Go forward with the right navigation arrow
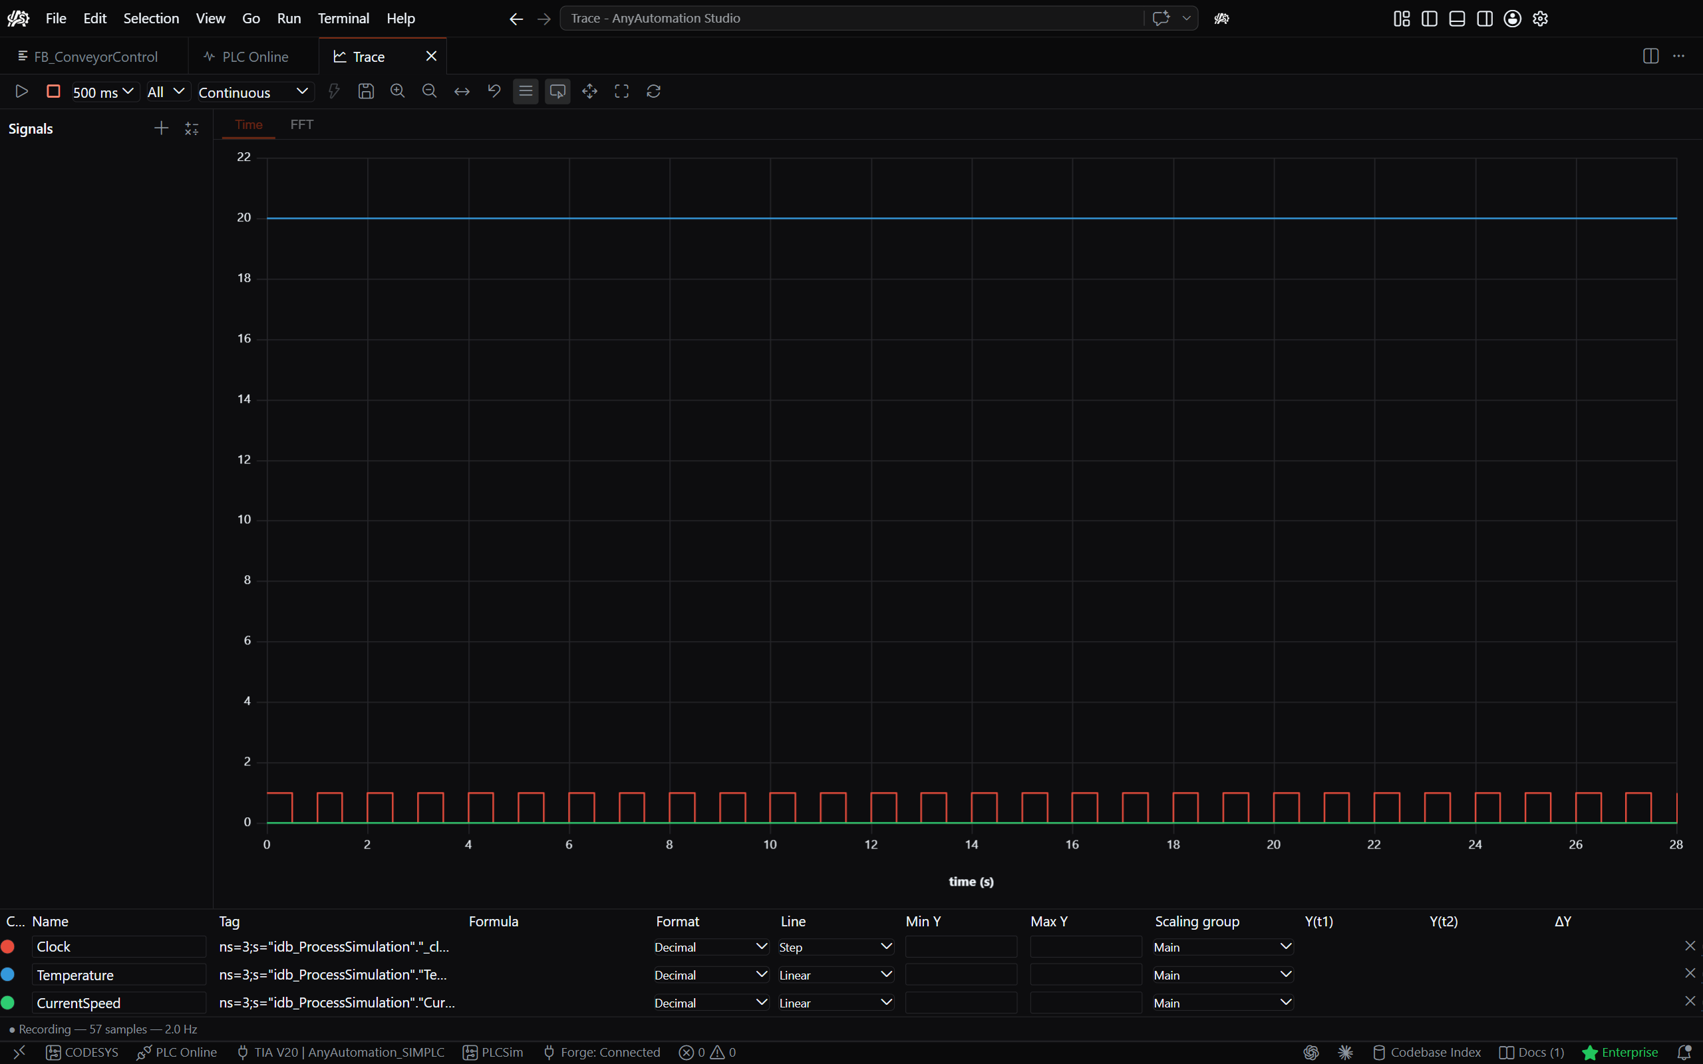The width and height of the screenshot is (1703, 1064). 544,19
